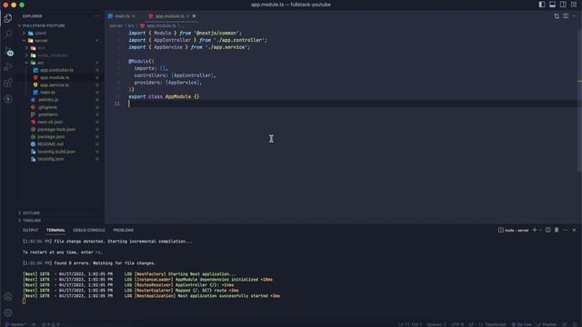Open tsconfig.json in the explorer
The height and width of the screenshot is (327, 582).
pyautogui.click(x=51, y=159)
